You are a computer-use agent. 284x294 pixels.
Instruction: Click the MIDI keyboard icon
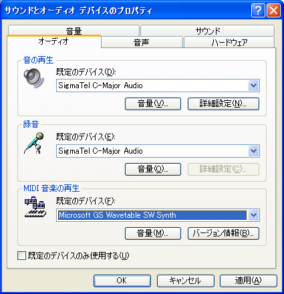click(x=35, y=207)
